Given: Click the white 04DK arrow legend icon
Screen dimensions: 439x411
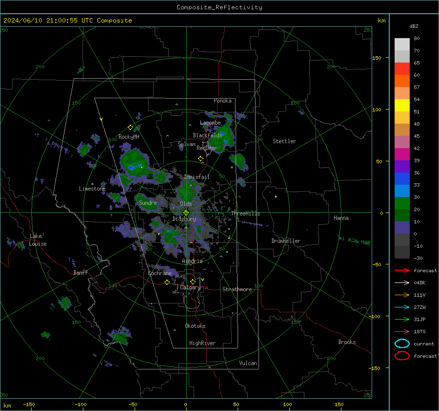Looking at the screenshot, I should [x=402, y=282].
